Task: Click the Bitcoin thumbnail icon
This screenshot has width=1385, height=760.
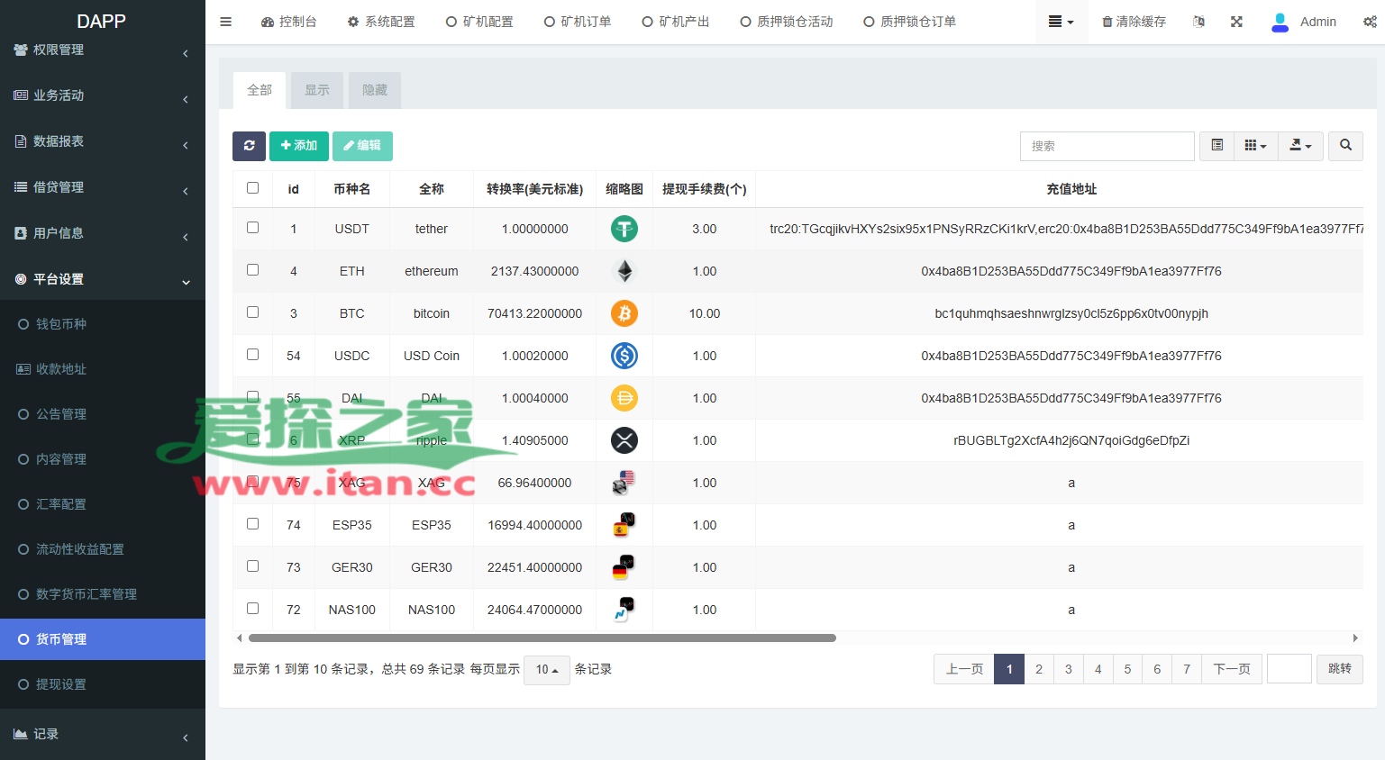Action: tap(624, 313)
